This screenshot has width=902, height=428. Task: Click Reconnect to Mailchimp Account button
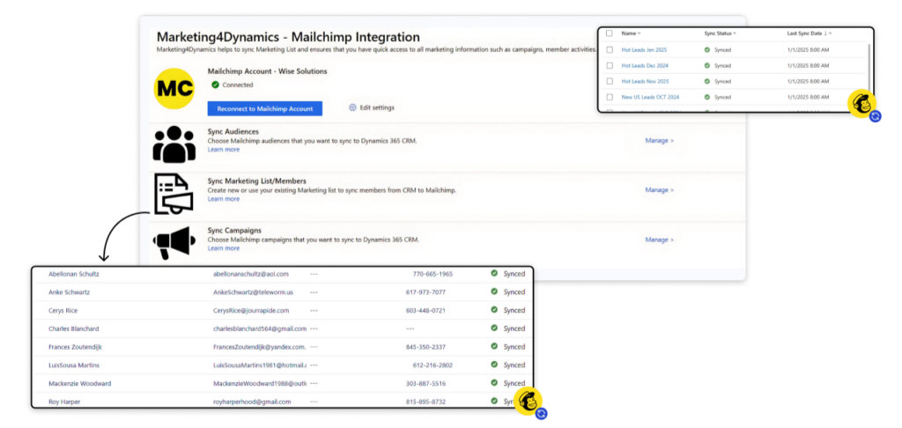coord(264,108)
